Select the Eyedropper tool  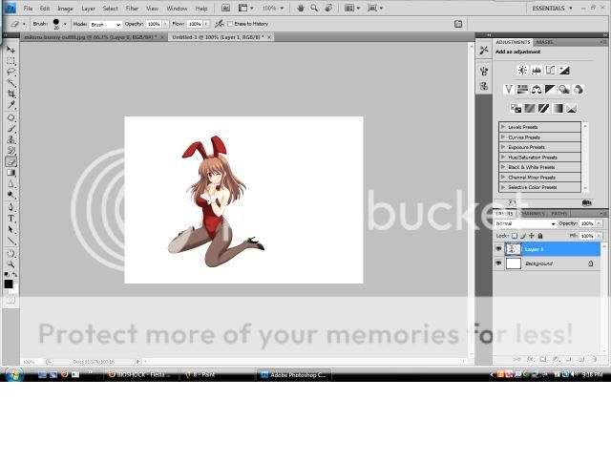click(x=11, y=105)
